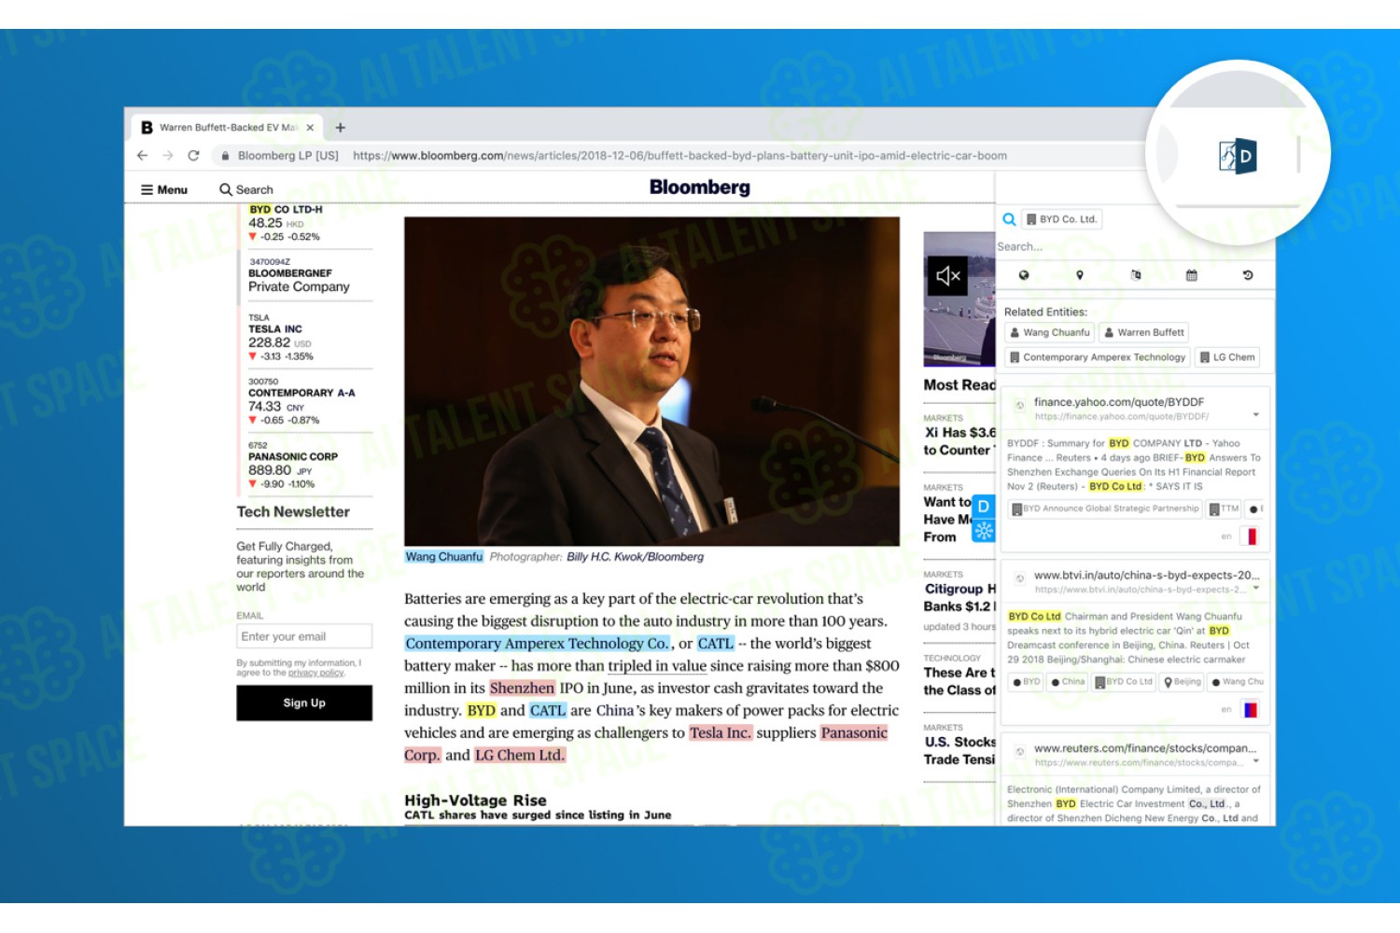Open the privacy policy link
The height and width of the screenshot is (933, 1400).
tap(316, 673)
